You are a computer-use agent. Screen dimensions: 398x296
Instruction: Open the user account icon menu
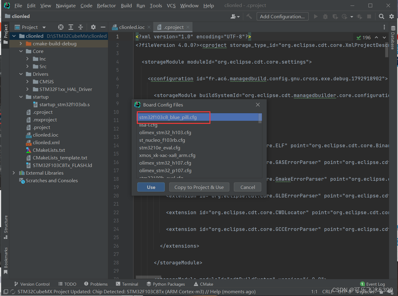click(235, 16)
